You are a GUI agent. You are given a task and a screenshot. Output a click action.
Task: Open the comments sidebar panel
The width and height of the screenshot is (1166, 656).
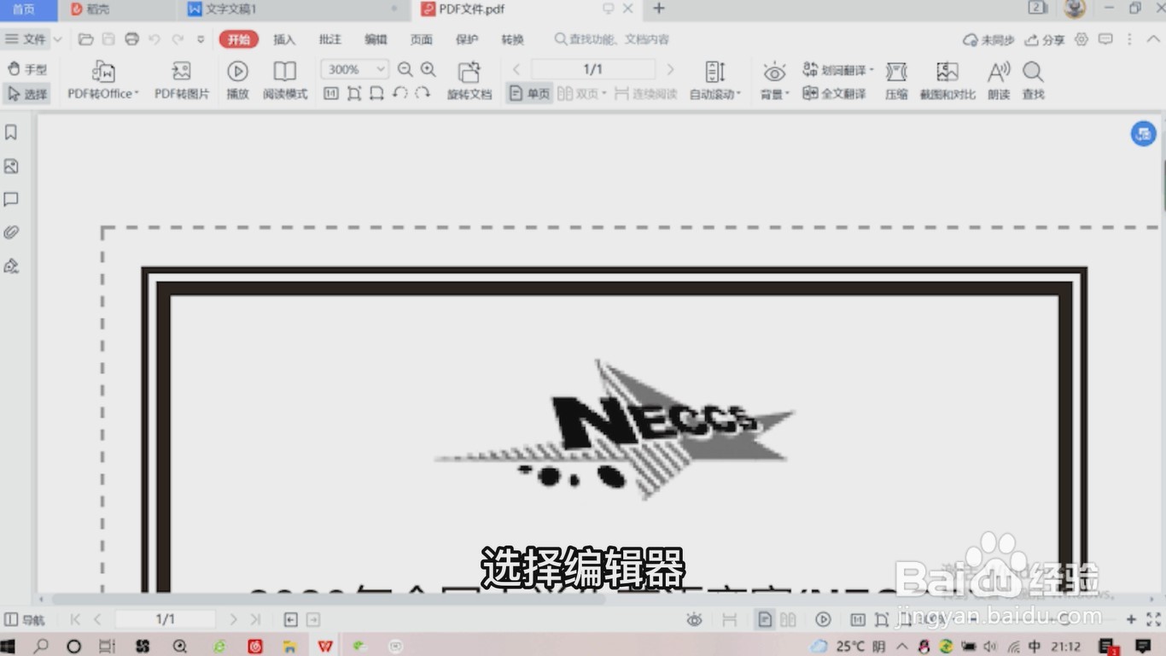11,199
